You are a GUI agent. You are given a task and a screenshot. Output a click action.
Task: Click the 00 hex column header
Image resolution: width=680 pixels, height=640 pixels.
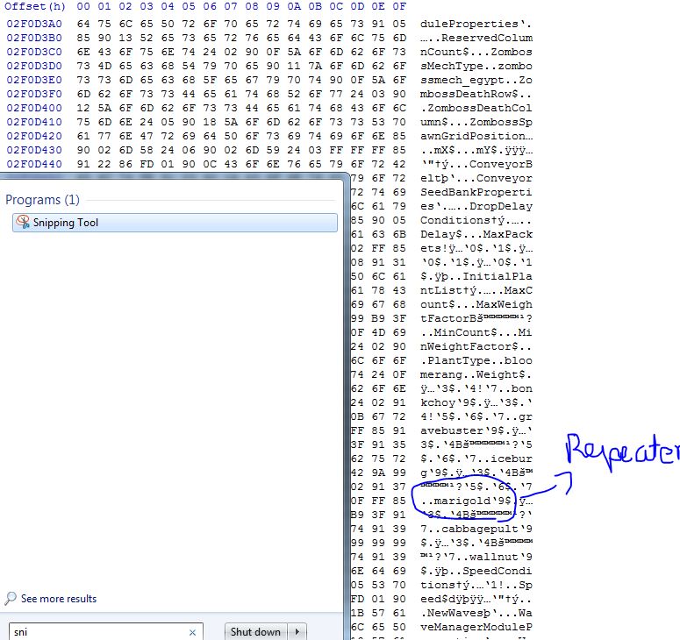[x=84, y=6]
